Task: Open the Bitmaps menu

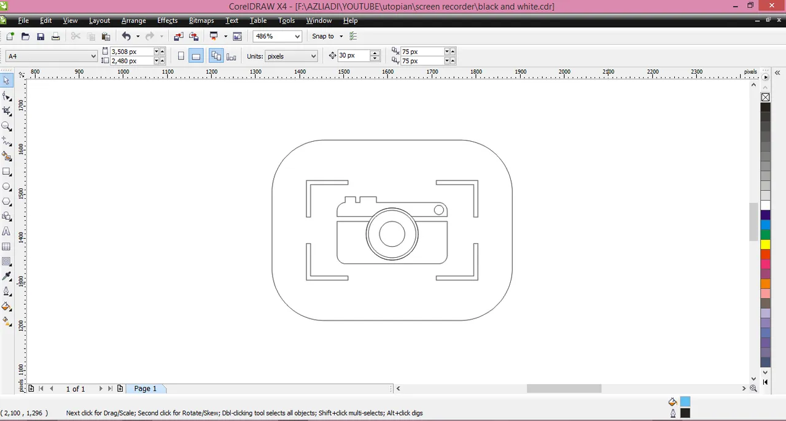Action: coord(201,20)
